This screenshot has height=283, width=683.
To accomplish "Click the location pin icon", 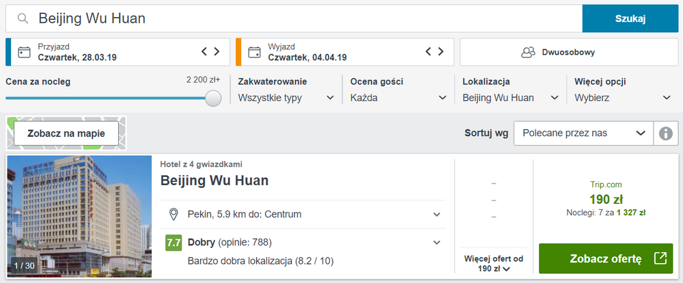I will pyautogui.click(x=173, y=214).
